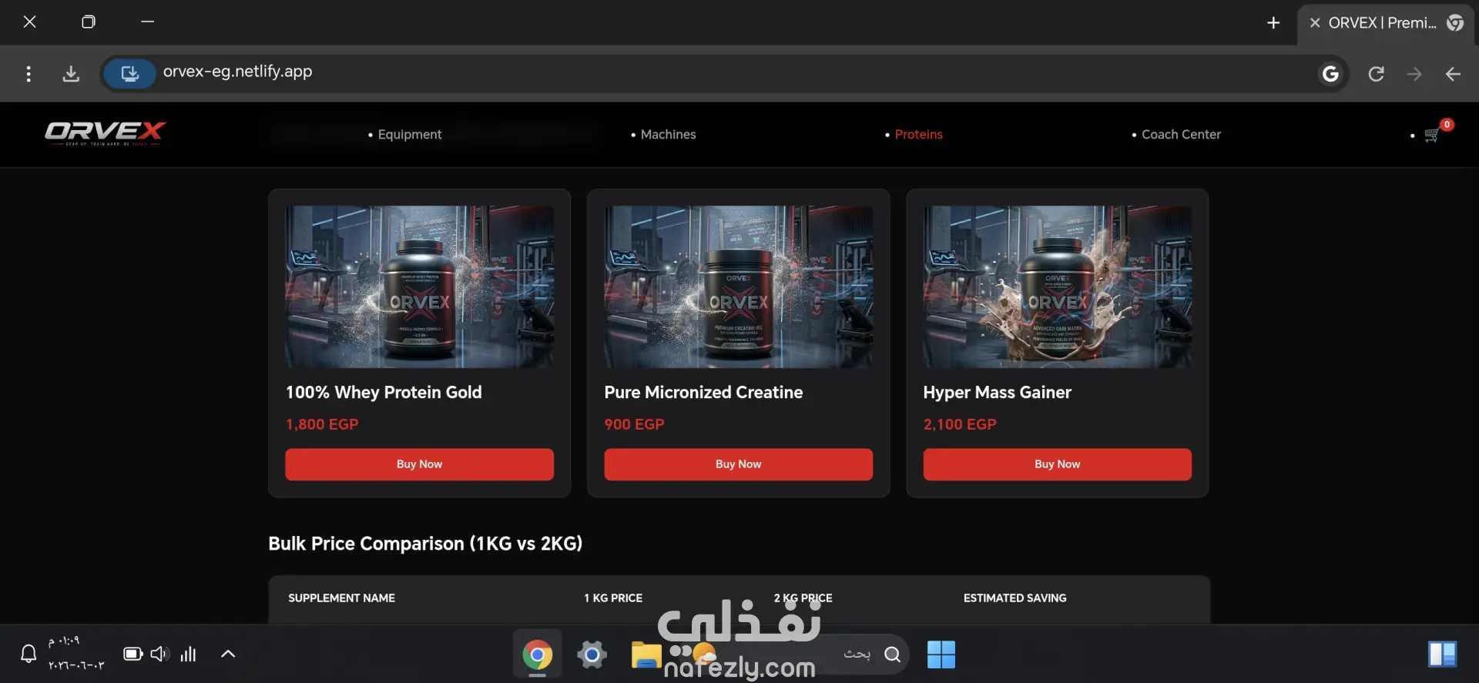Select the Pure Micronized Creatine title
1479x683 pixels.
click(703, 393)
